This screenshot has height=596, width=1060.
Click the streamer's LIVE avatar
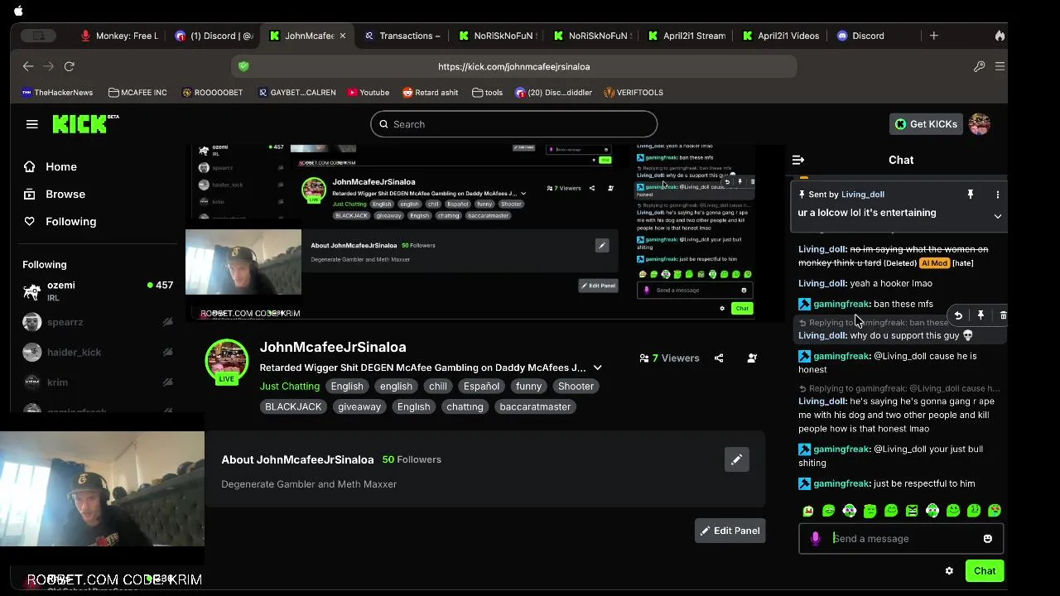click(x=227, y=362)
